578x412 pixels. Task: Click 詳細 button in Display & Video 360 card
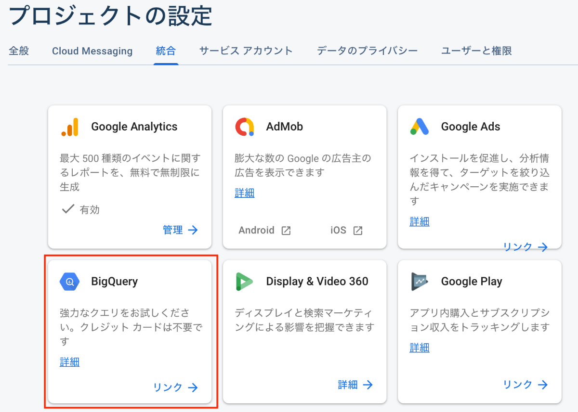point(348,385)
